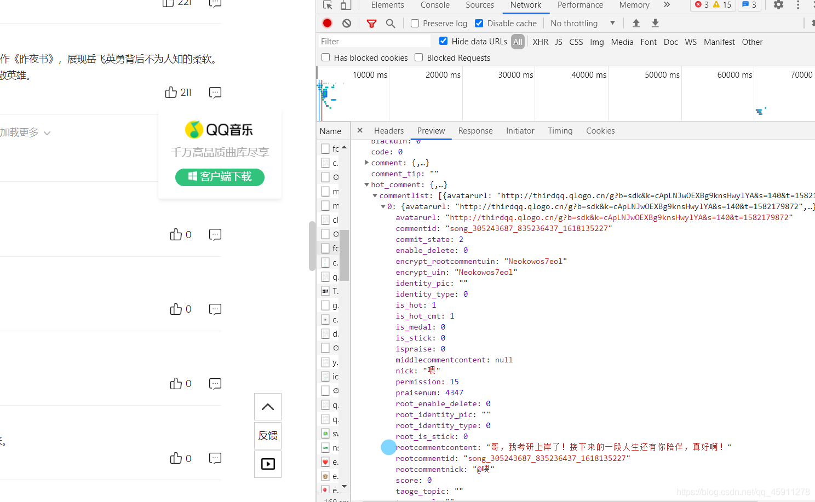Screen dimensions: 815x502
Task: Open DevTools settings gear
Action: tap(778, 5)
